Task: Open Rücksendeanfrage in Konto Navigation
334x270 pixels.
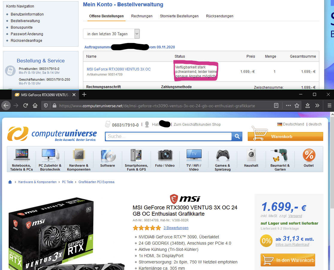Action: click(26, 41)
